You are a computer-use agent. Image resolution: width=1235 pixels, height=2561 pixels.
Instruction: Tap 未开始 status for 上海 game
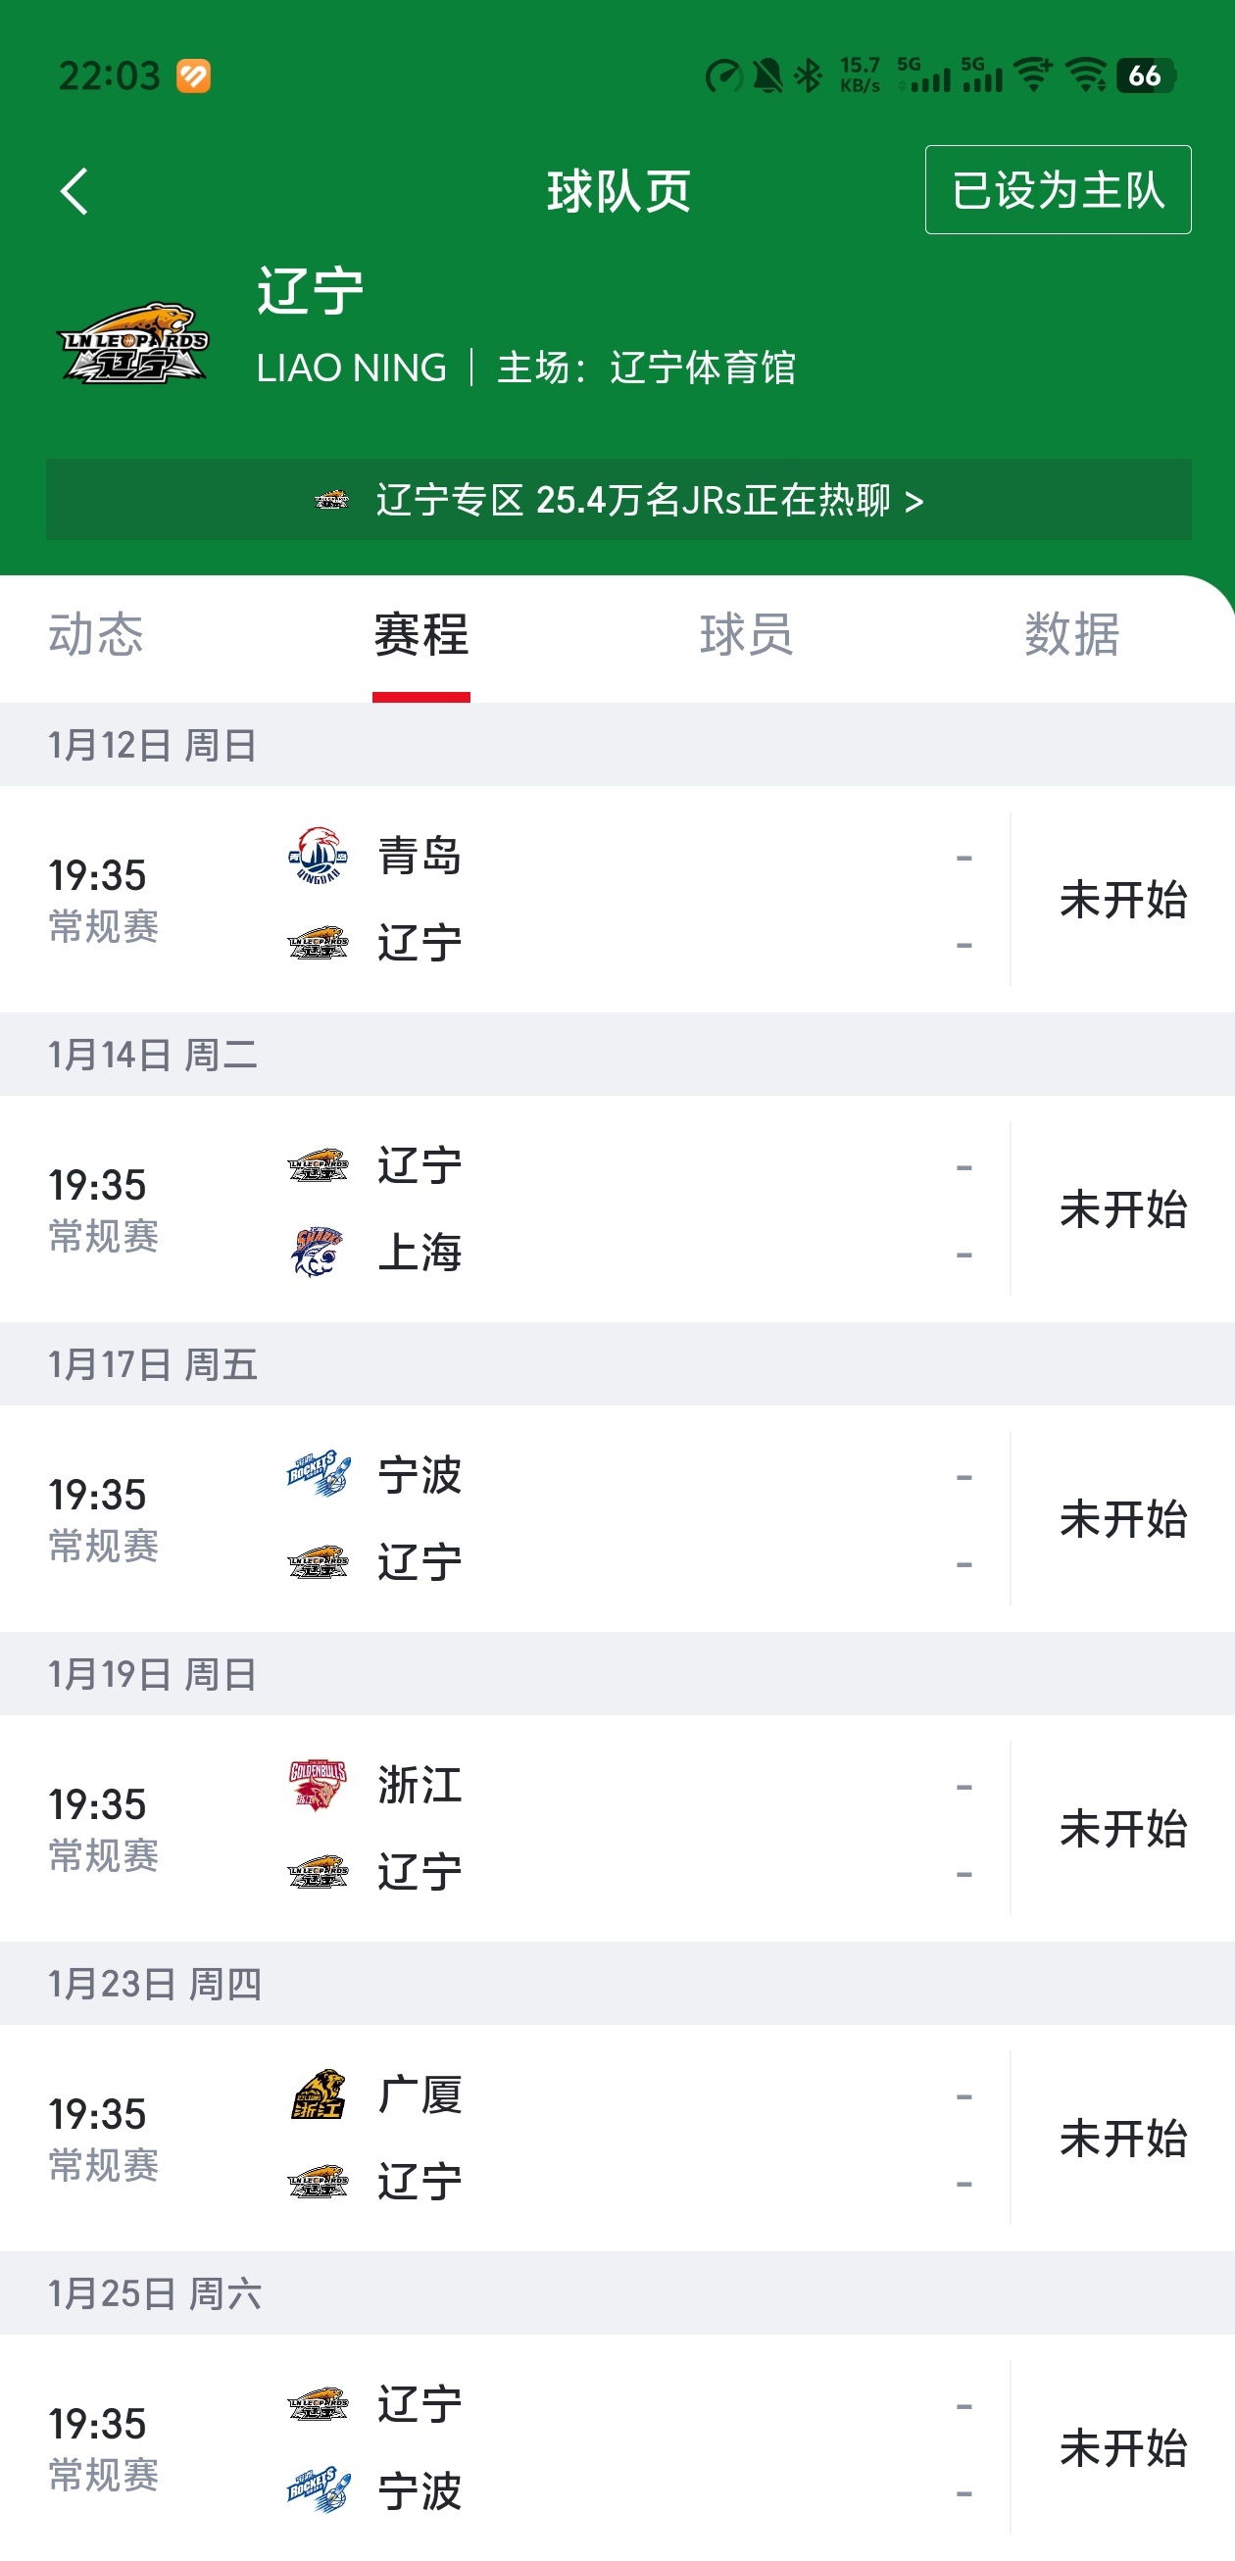click(x=1122, y=1209)
